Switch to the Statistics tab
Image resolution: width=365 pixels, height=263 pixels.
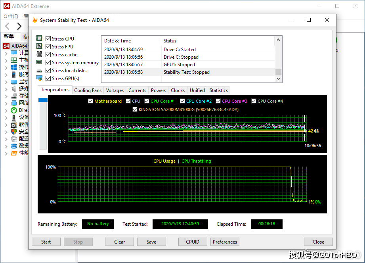pyautogui.click(x=219, y=90)
